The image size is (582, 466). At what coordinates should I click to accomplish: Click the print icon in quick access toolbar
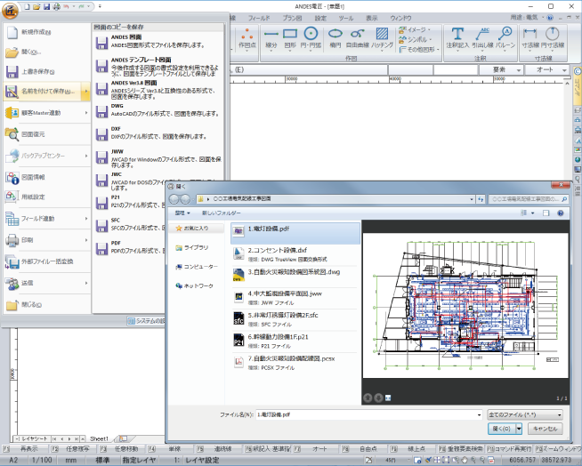(56, 7)
